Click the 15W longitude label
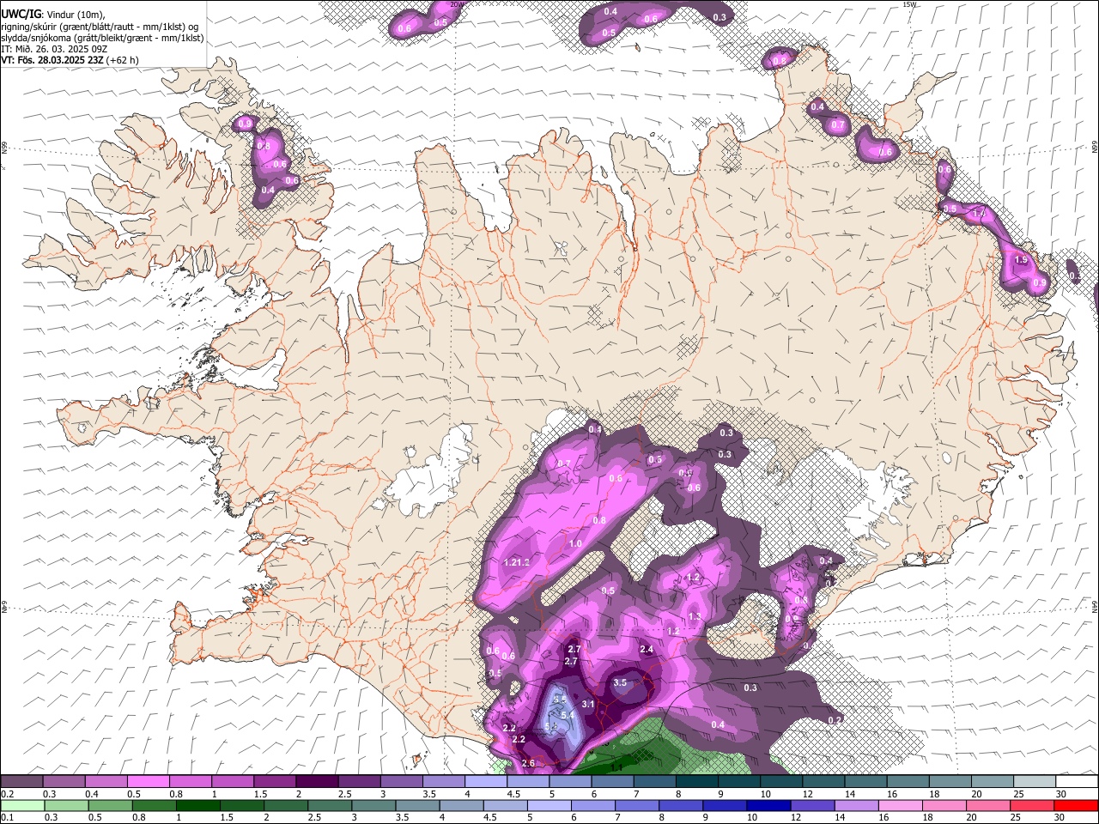 tap(909, 4)
